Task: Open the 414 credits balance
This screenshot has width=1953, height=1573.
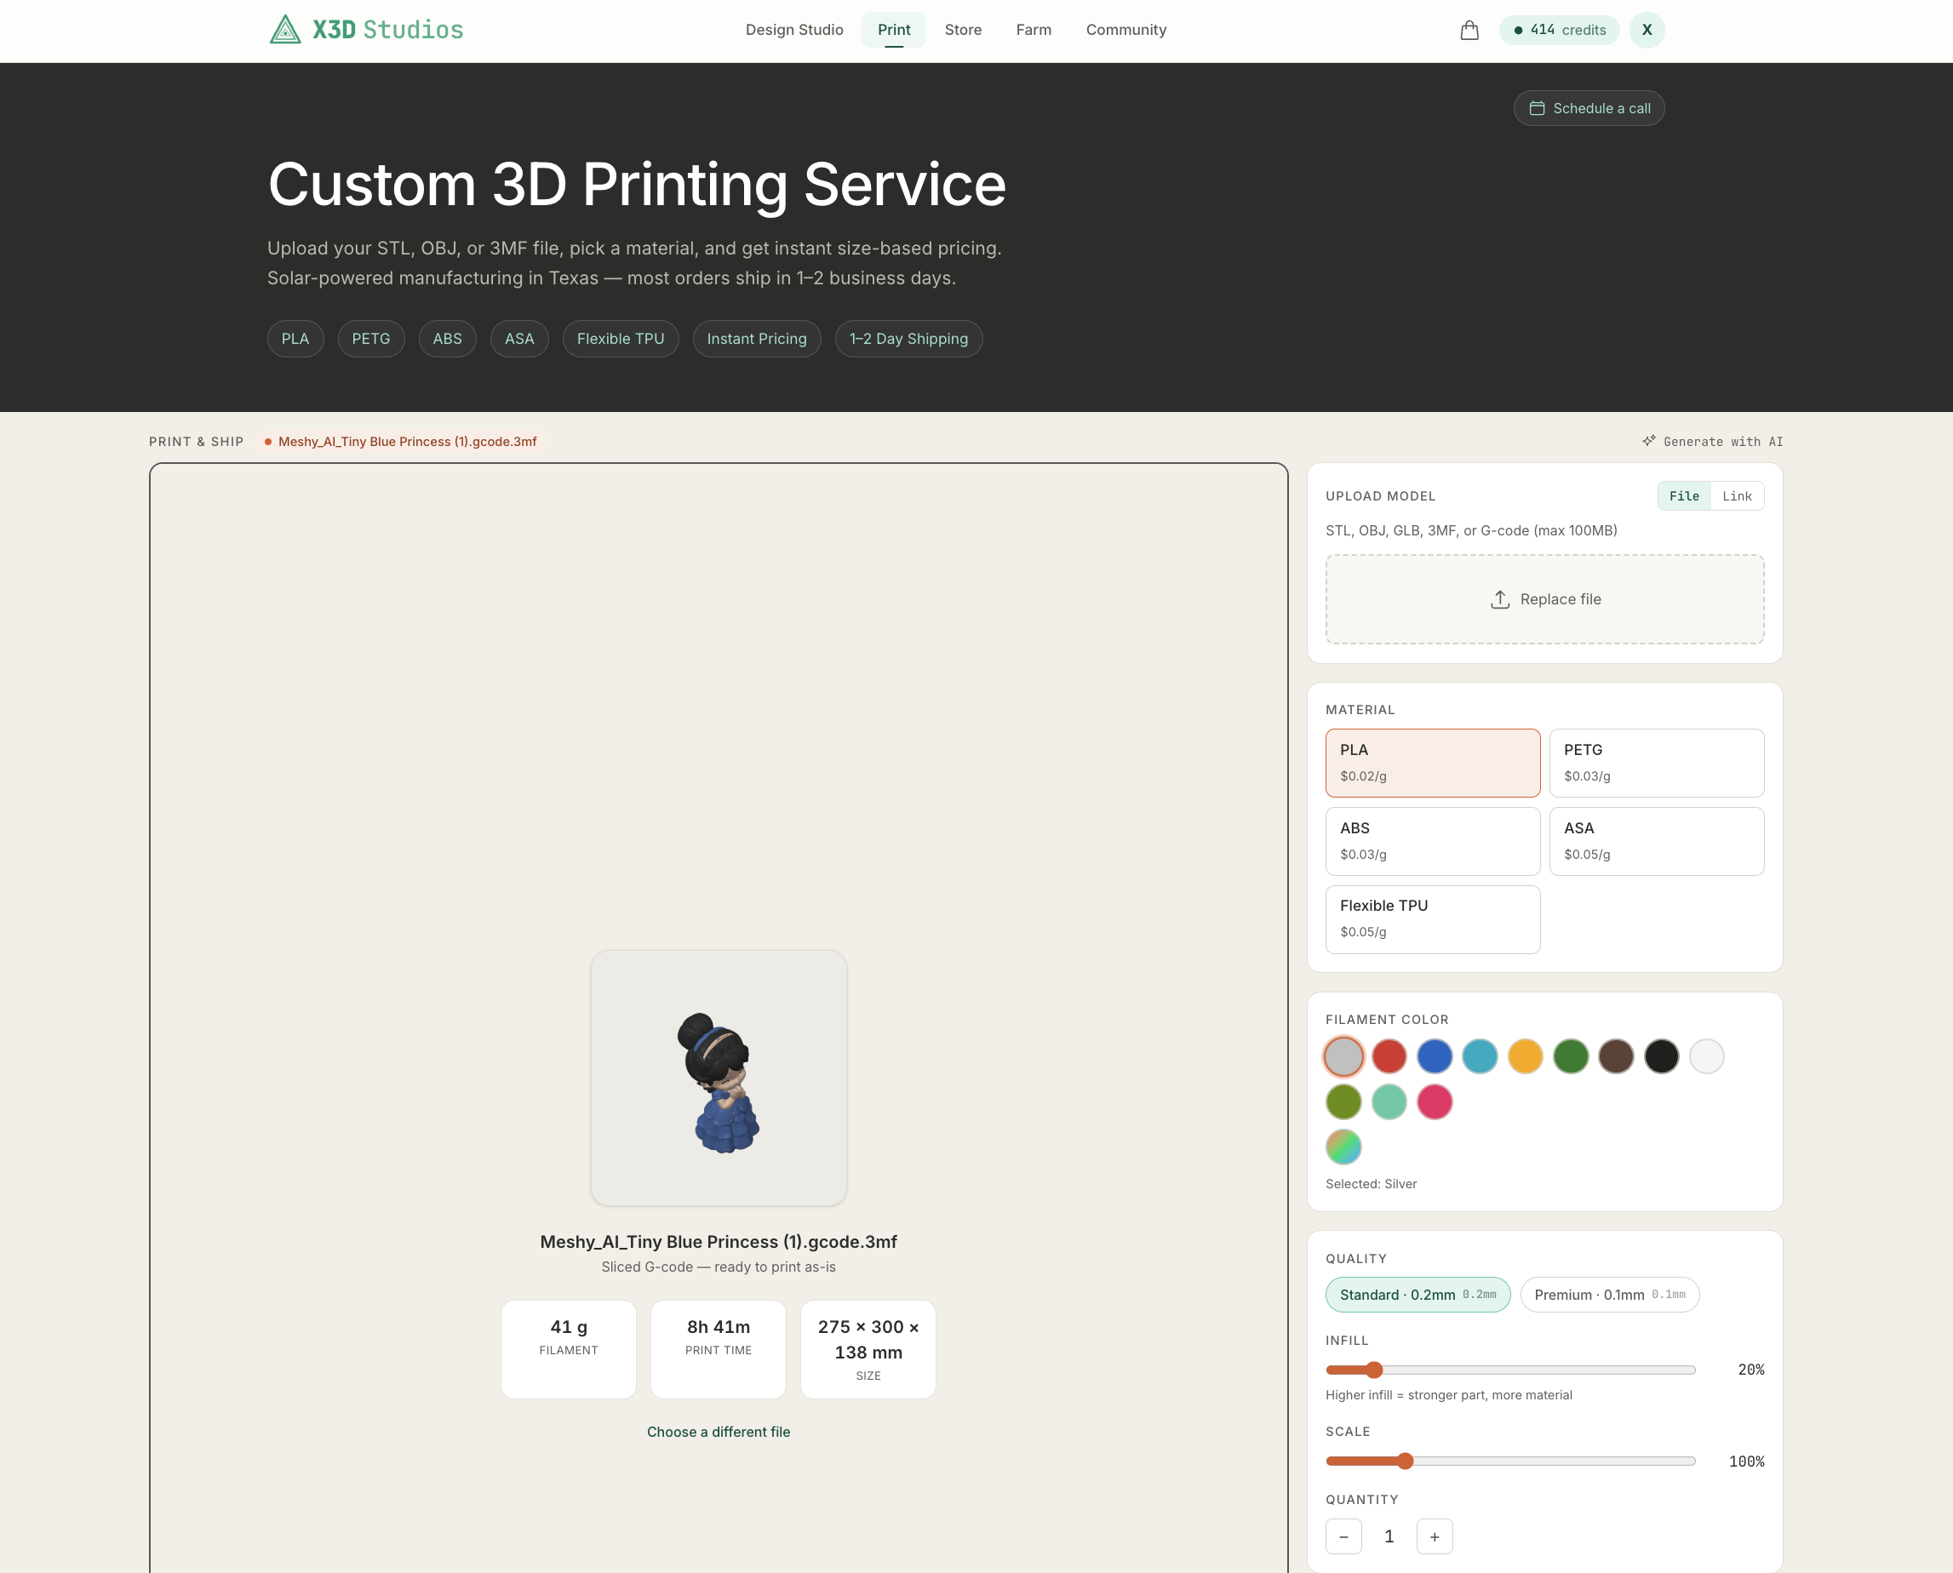Action: pos(1559,30)
